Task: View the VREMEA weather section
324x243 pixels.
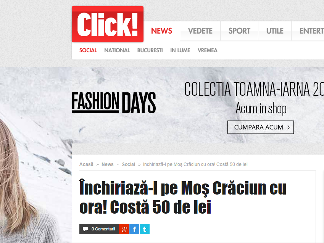Action: (x=208, y=50)
